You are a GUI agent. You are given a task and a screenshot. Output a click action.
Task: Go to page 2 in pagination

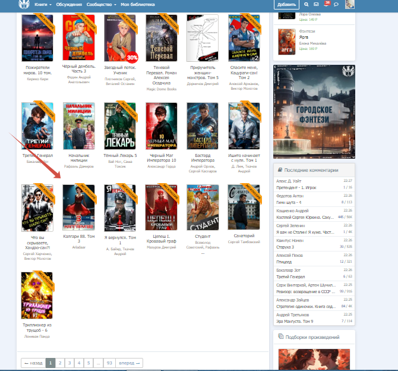[x=61, y=363]
